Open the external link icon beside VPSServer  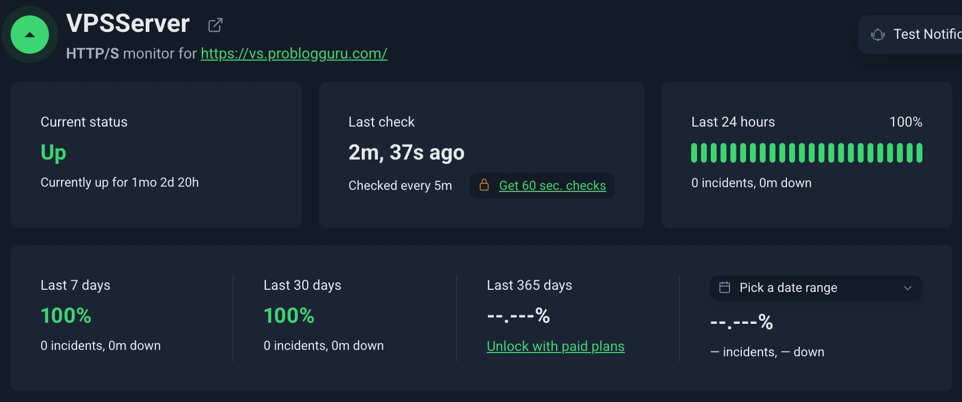click(x=215, y=25)
